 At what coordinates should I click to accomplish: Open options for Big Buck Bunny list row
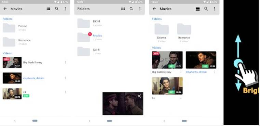pyautogui.click(x=65, y=62)
